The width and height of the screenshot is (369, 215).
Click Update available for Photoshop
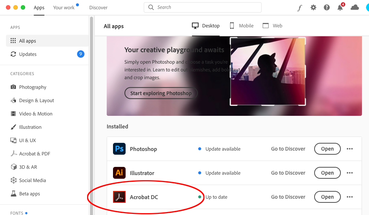tap(223, 149)
